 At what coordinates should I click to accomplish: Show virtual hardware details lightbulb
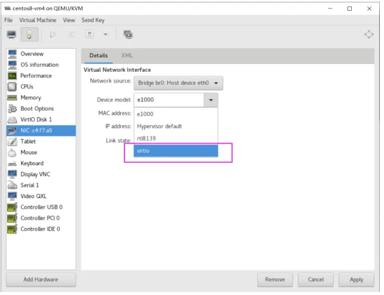click(29, 34)
